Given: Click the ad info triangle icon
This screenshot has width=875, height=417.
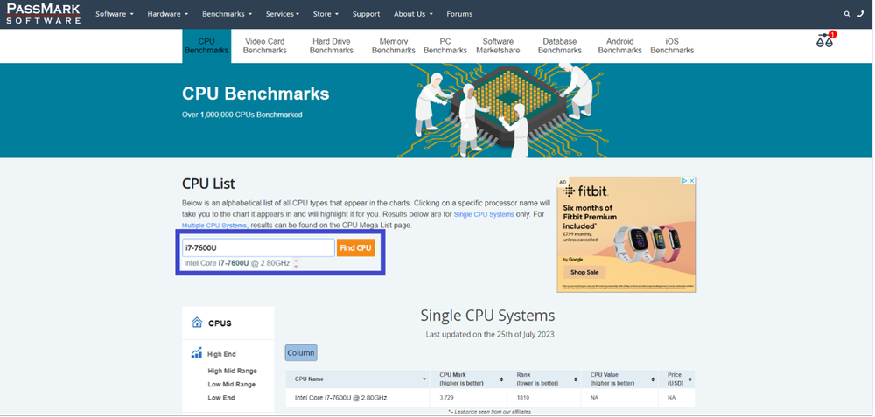Looking at the screenshot, I should 684,181.
